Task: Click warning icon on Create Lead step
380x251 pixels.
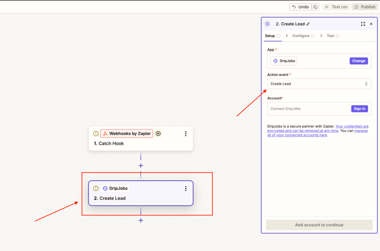Action: point(96,189)
